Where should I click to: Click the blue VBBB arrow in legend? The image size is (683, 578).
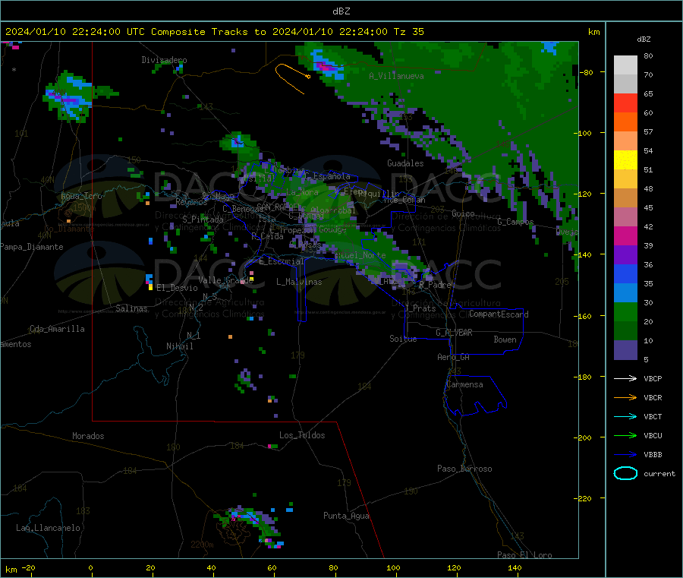(x=625, y=454)
